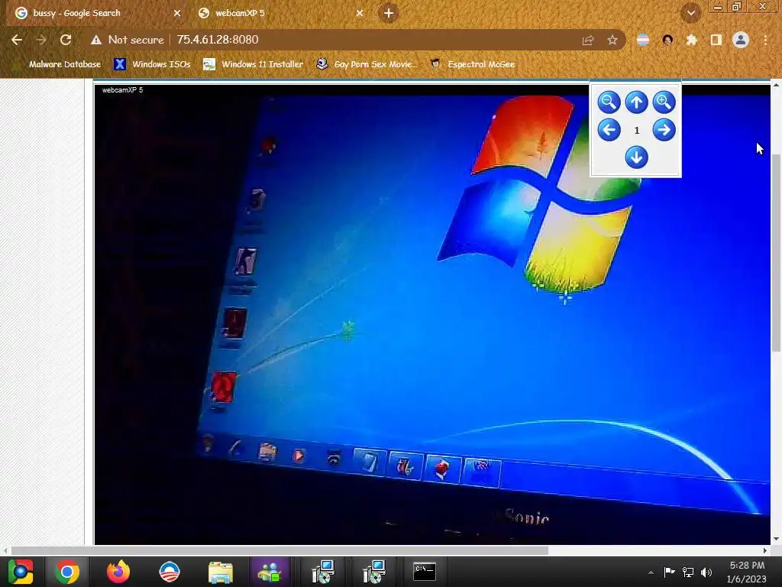Click the webcam video stream
This screenshot has height=587, width=782.
432,314
